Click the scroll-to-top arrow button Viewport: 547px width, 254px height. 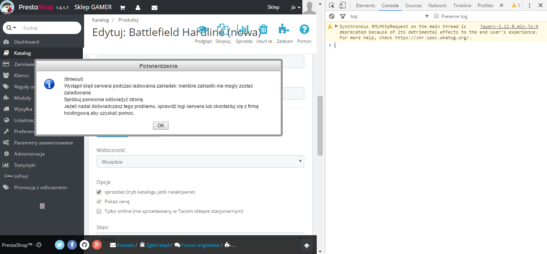coord(307,246)
